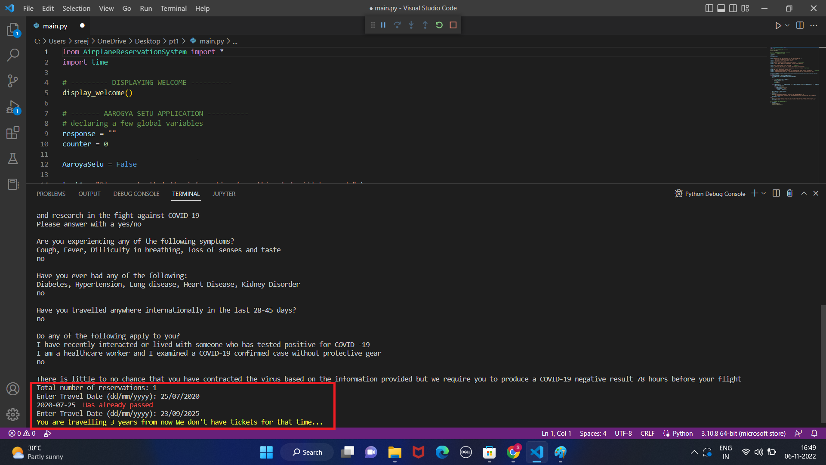Screen dimensions: 826x465
Task: Open the terminal profile dropdown arrow
Action: coord(763,193)
